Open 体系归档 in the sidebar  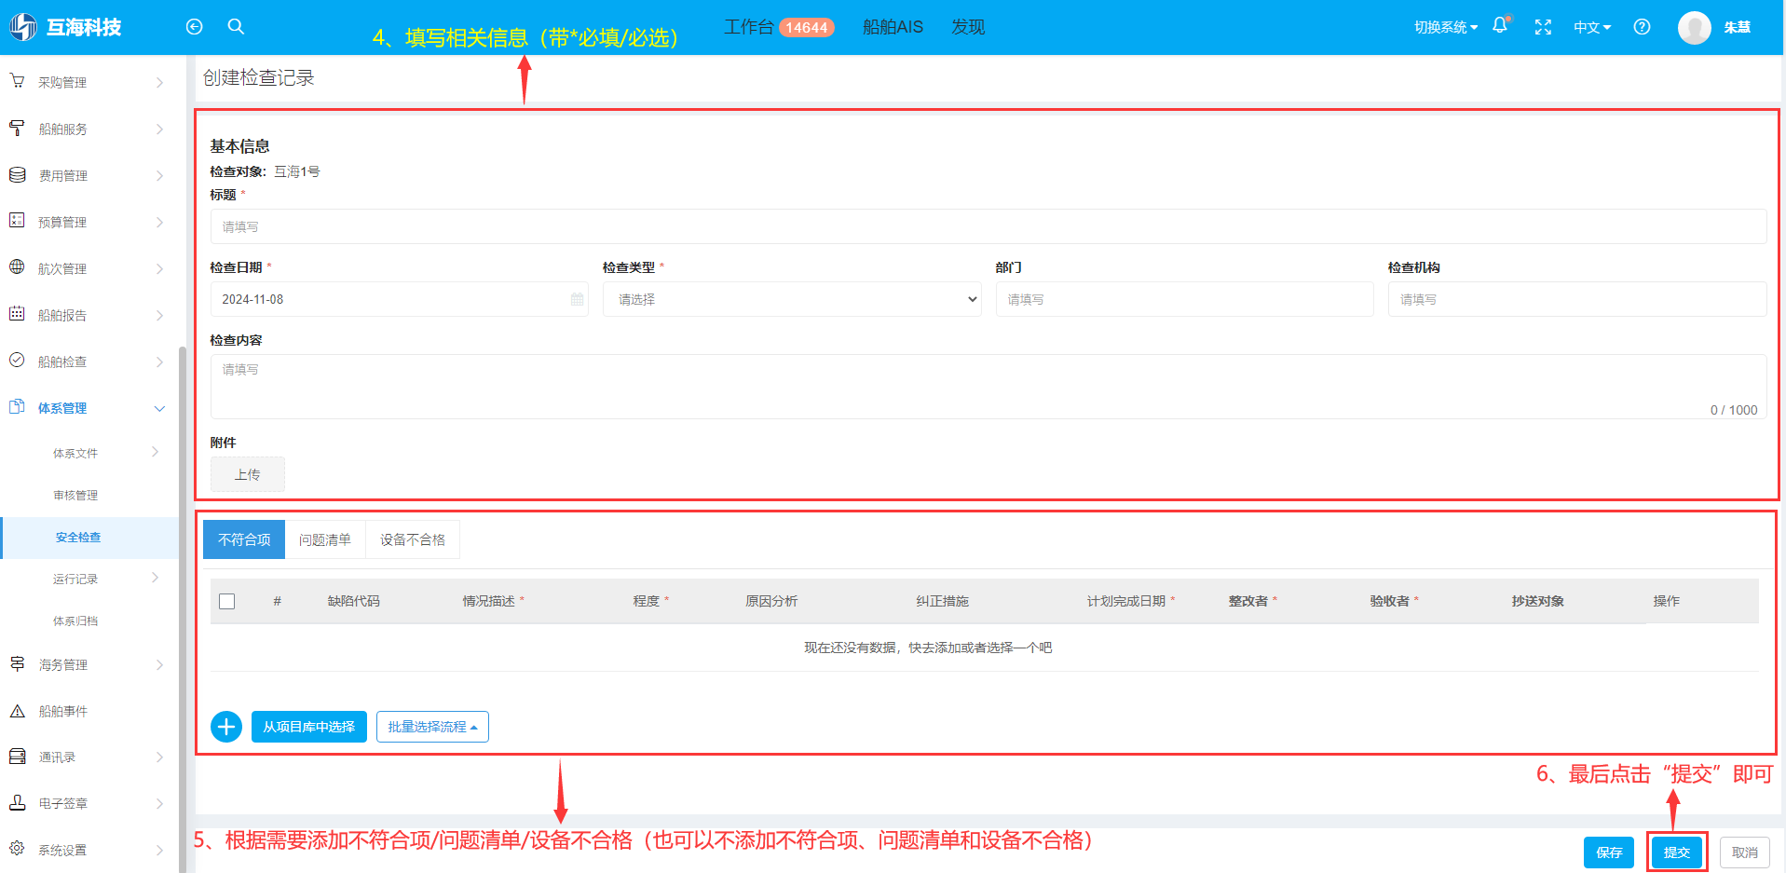[x=75, y=621]
